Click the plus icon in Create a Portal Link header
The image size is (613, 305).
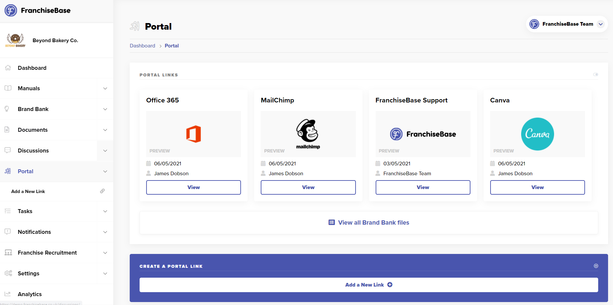point(596,266)
